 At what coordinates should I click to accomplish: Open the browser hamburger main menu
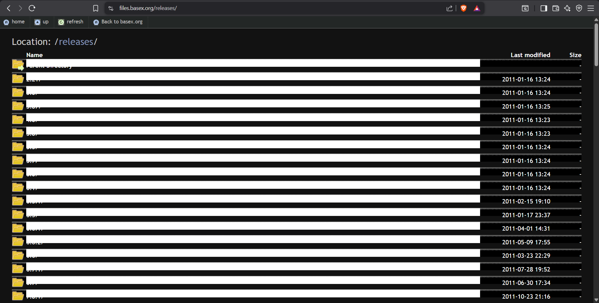point(591,8)
